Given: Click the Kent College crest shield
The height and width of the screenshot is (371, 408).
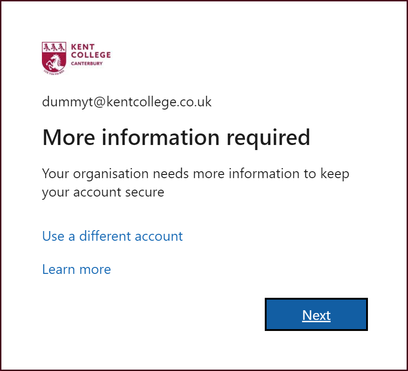Looking at the screenshot, I should (x=54, y=57).
